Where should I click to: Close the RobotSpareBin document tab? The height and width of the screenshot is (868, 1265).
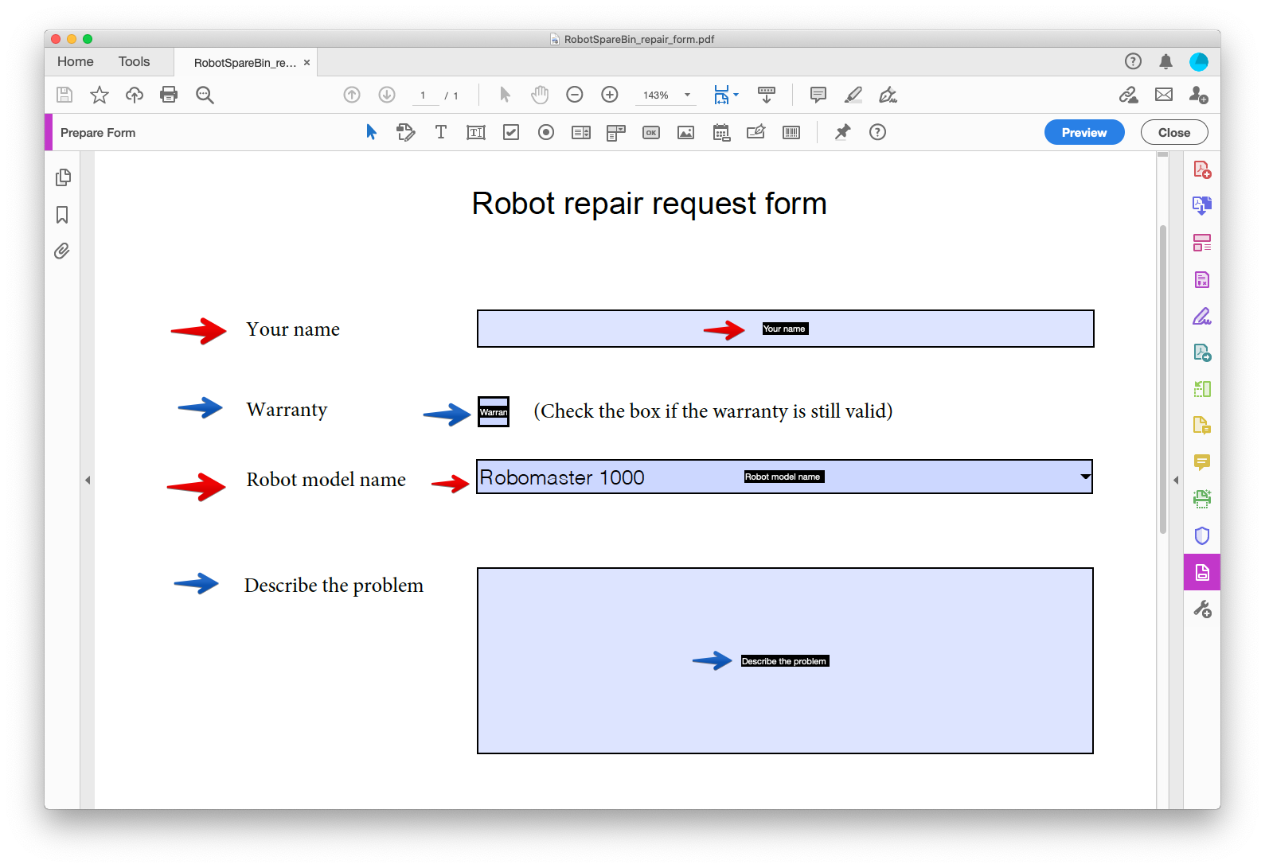coord(306,63)
